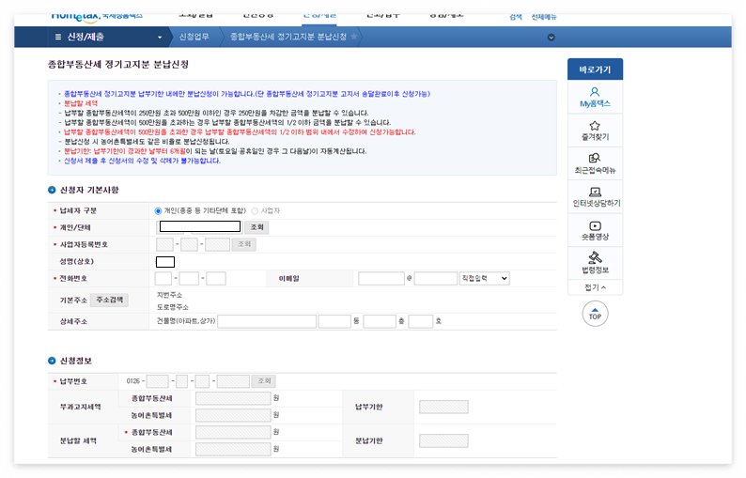Image resolution: width=746 pixels, height=478 pixels.
Task: Open the My홈택스 shortcut icon
Action: [x=595, y=97]
